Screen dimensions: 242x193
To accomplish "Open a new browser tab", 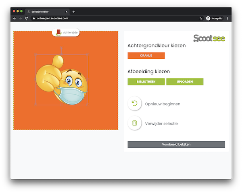I will point(73,12).
